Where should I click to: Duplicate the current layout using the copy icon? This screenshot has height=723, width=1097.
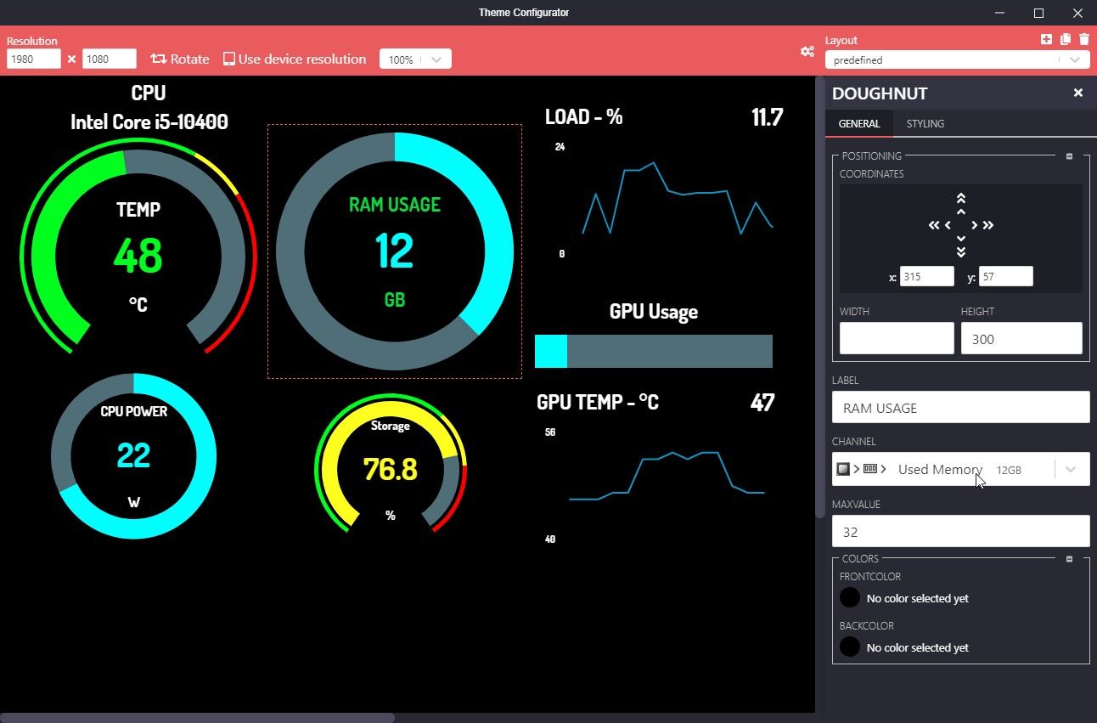click(x=1065, y=39)
